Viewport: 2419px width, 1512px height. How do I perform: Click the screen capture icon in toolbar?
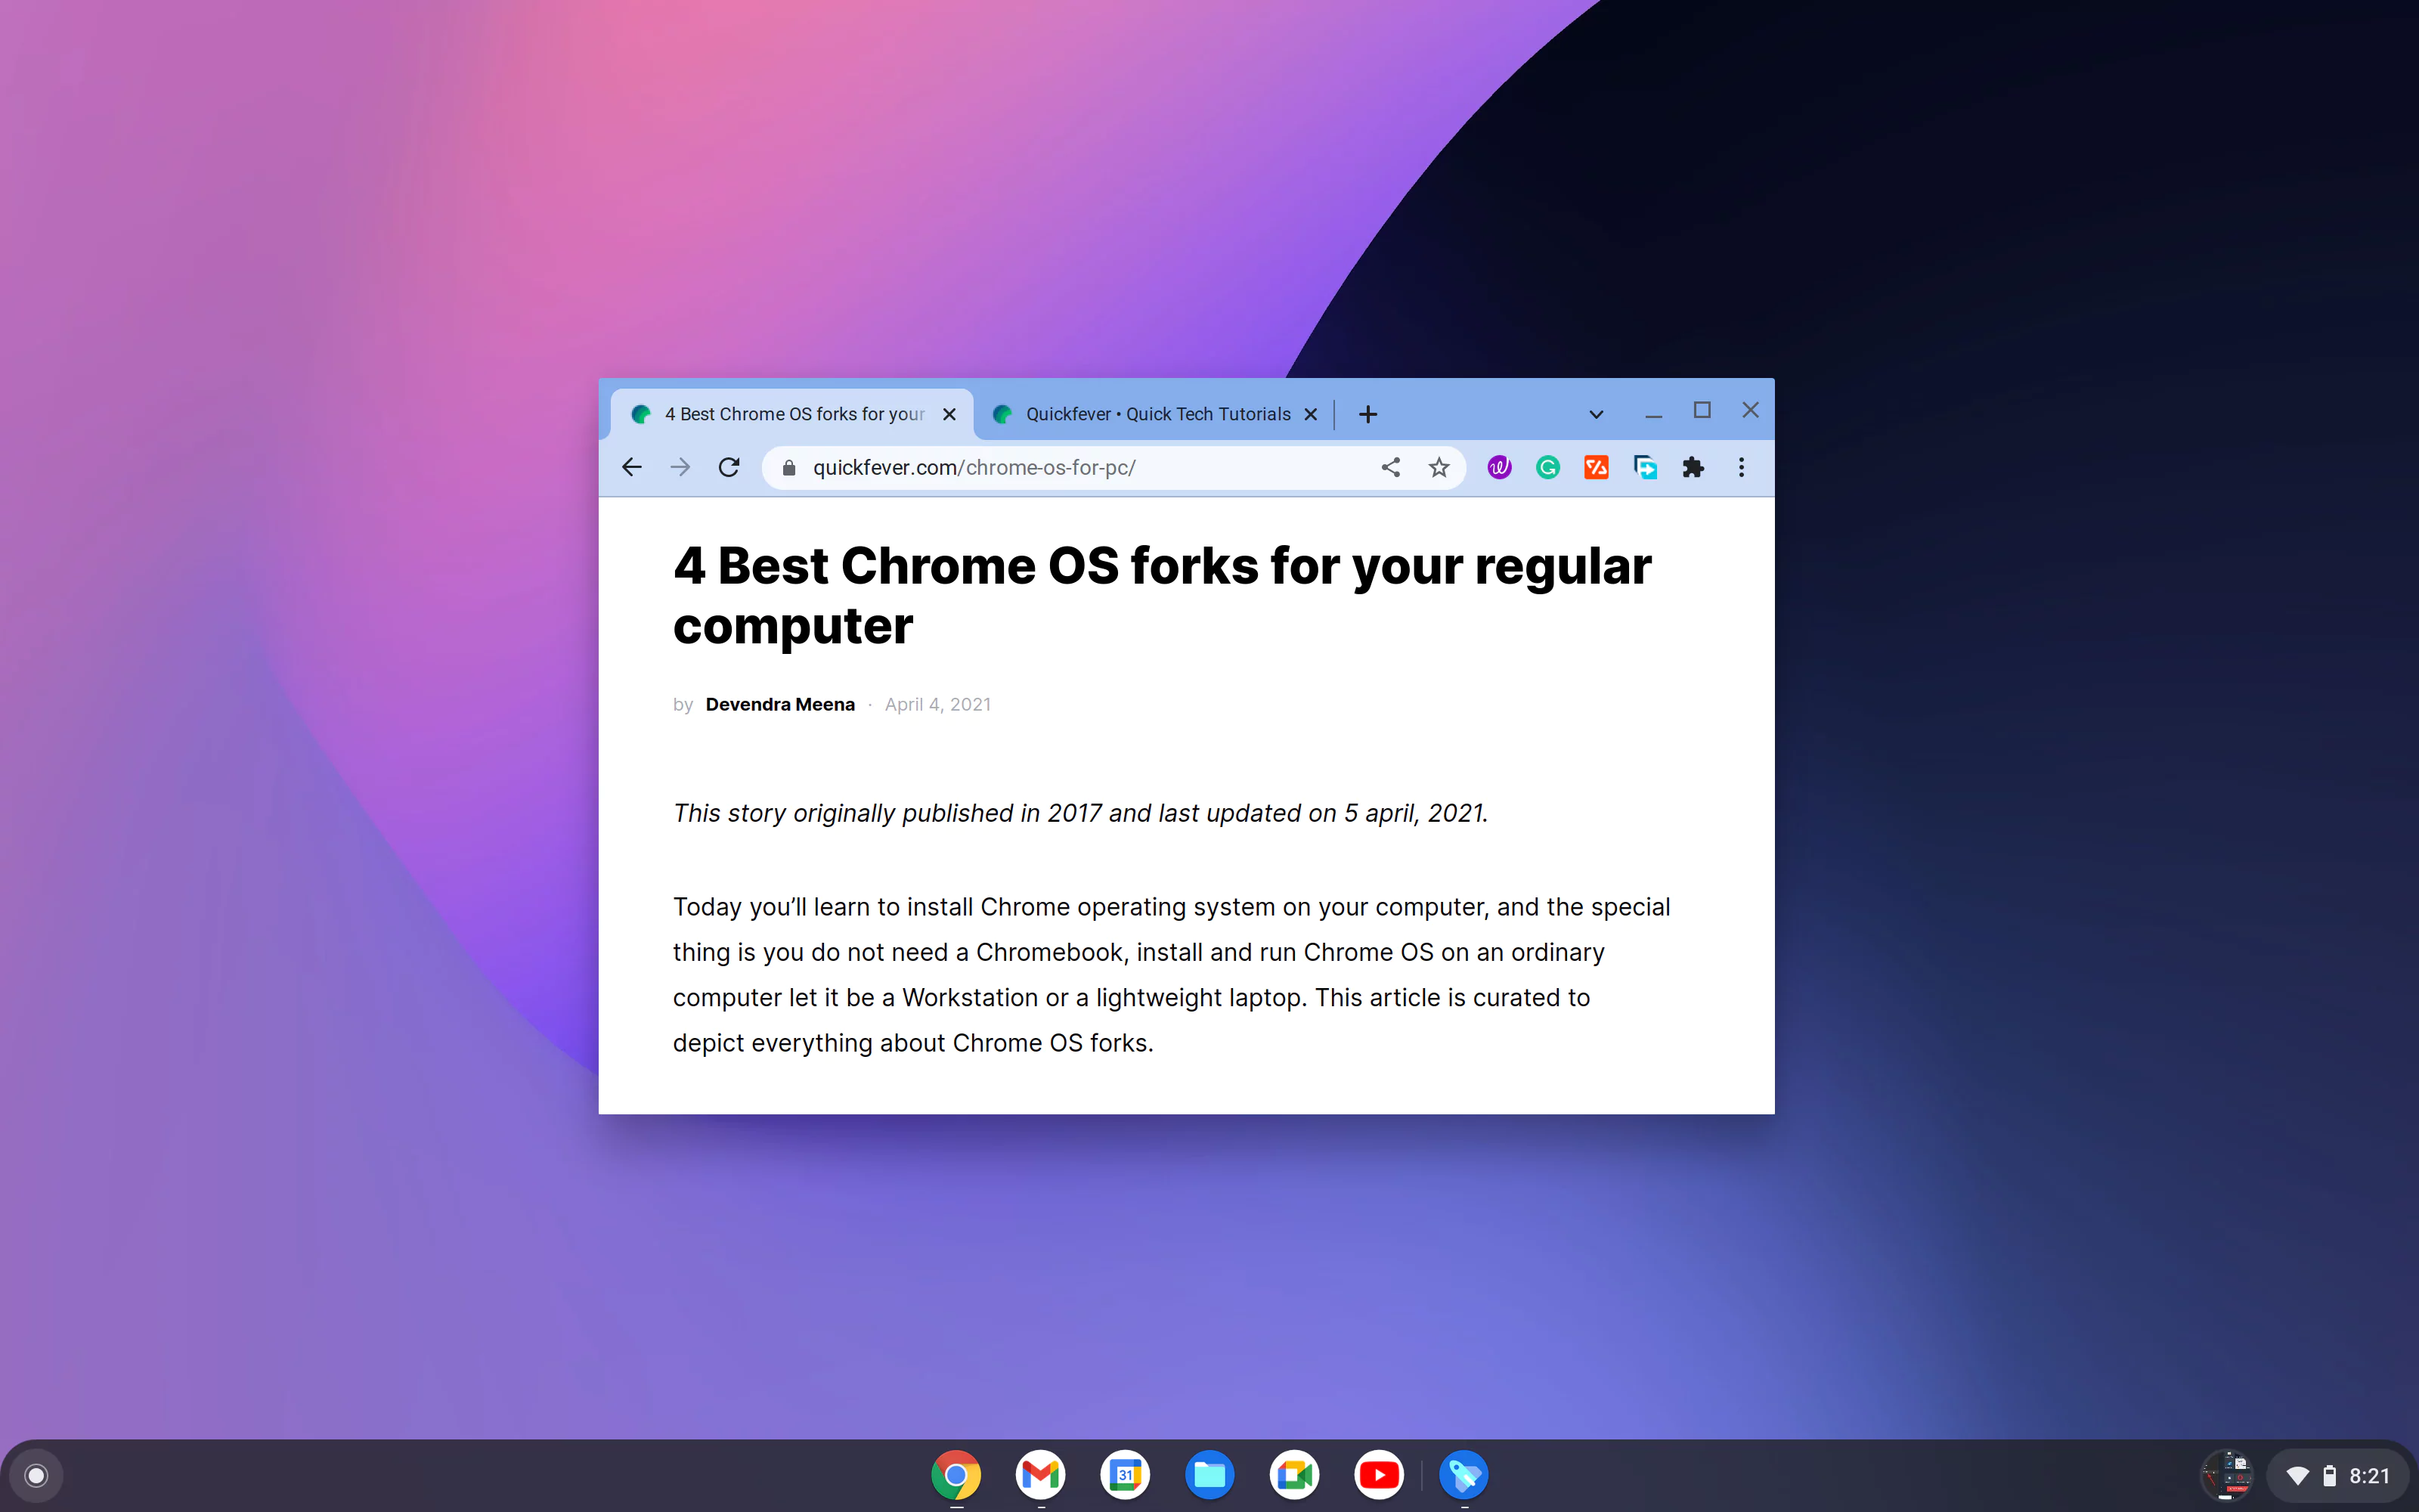point(1646,467)
